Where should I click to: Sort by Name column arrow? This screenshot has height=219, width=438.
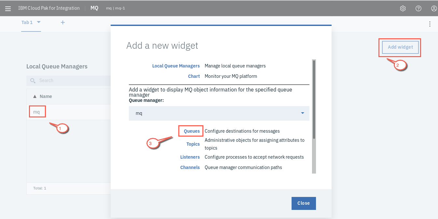35,96
